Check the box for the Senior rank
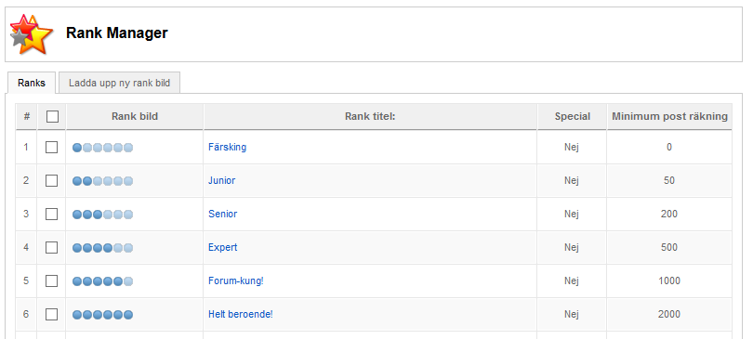753x339 pixels. [x=51, y=214]
